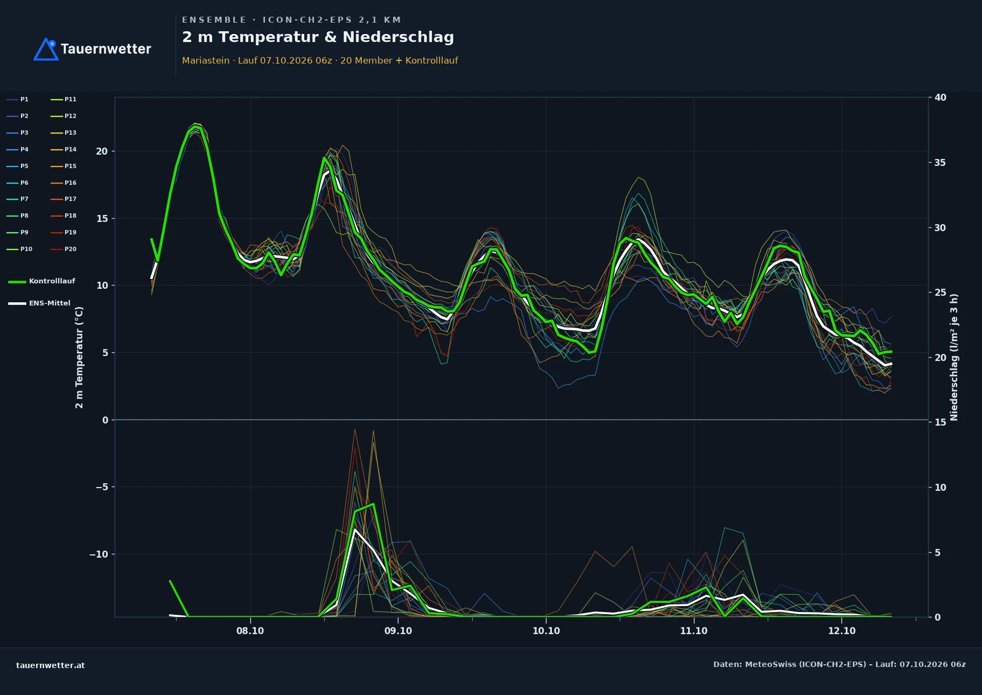Select the ENS-Mittel legend entry
Screen dimensions: 982x695
point(39,303)
